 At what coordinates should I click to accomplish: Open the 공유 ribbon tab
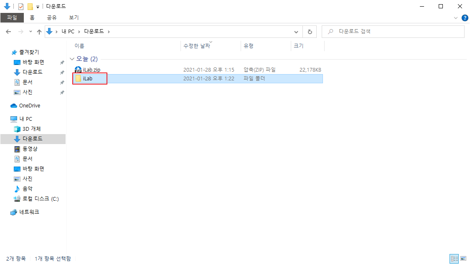51,17
